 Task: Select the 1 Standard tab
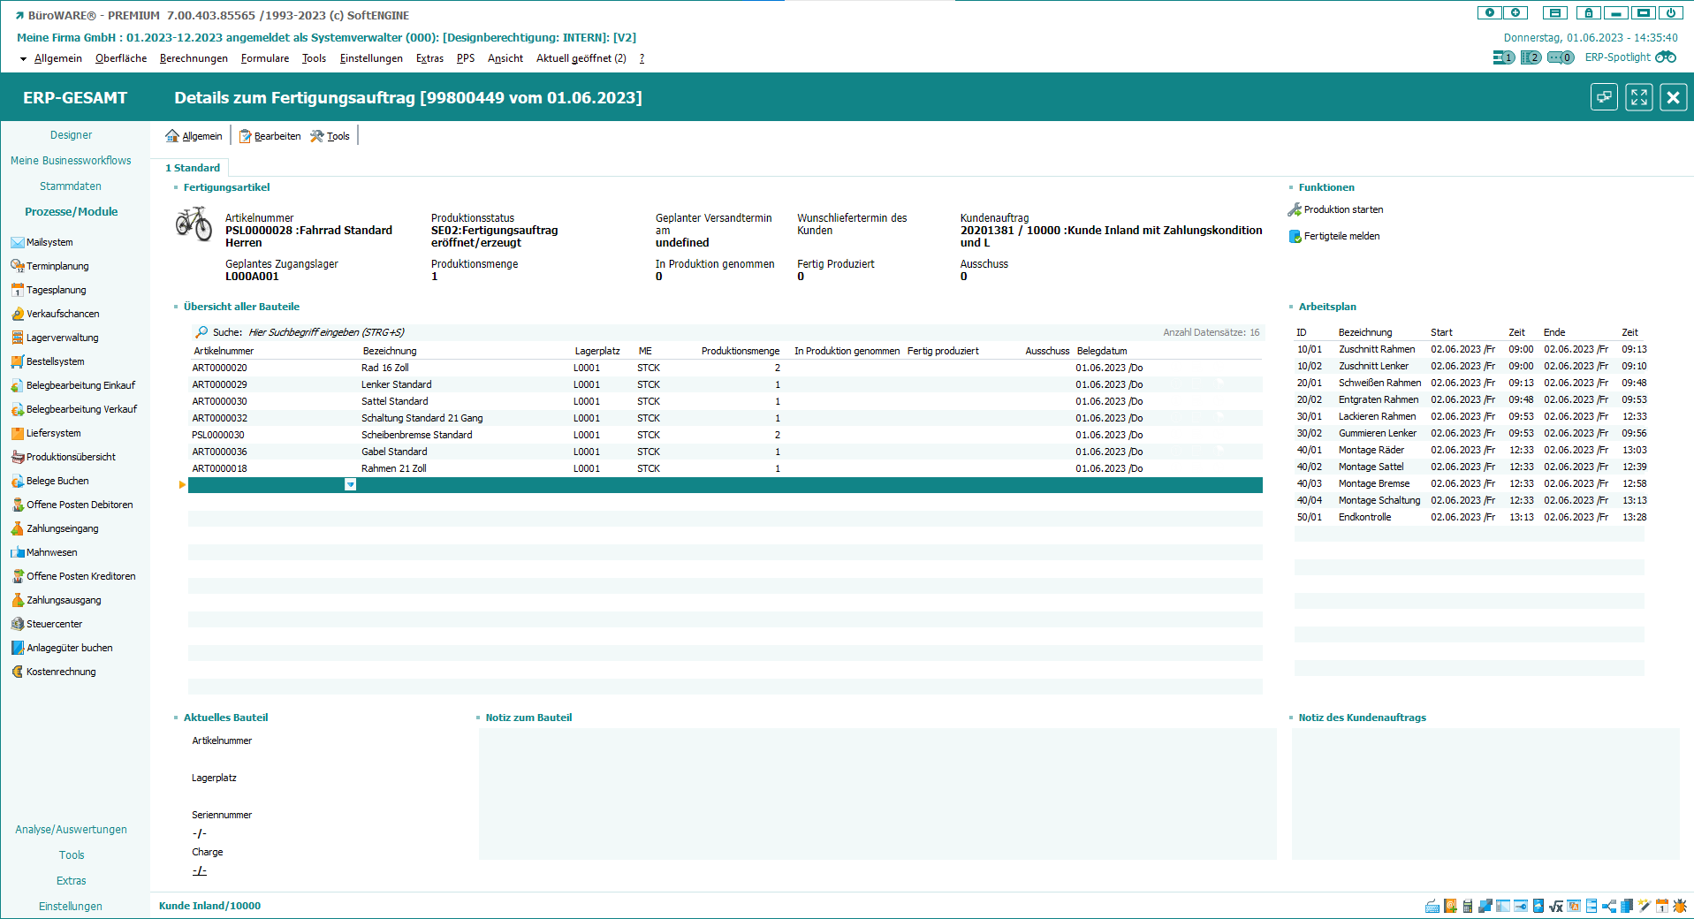[x=193, y=168]
